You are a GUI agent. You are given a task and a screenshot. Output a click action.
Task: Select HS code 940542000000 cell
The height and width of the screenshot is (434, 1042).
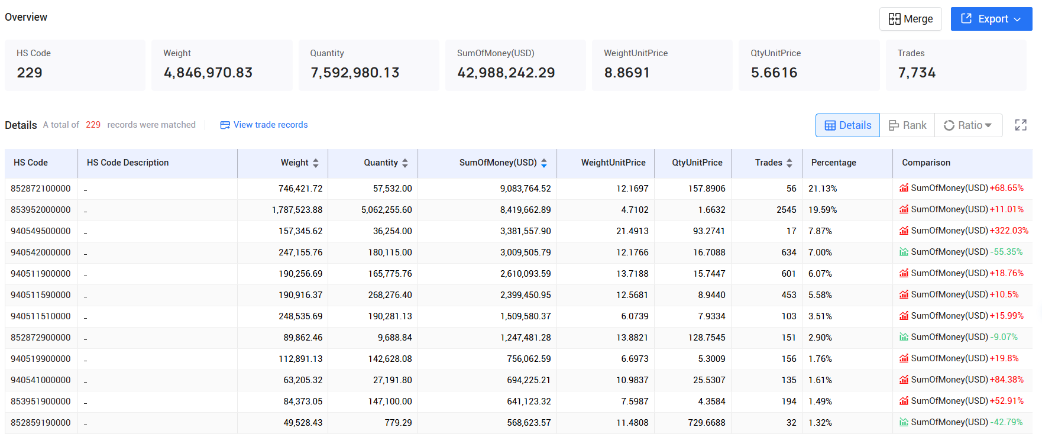[x=41, y=252]
